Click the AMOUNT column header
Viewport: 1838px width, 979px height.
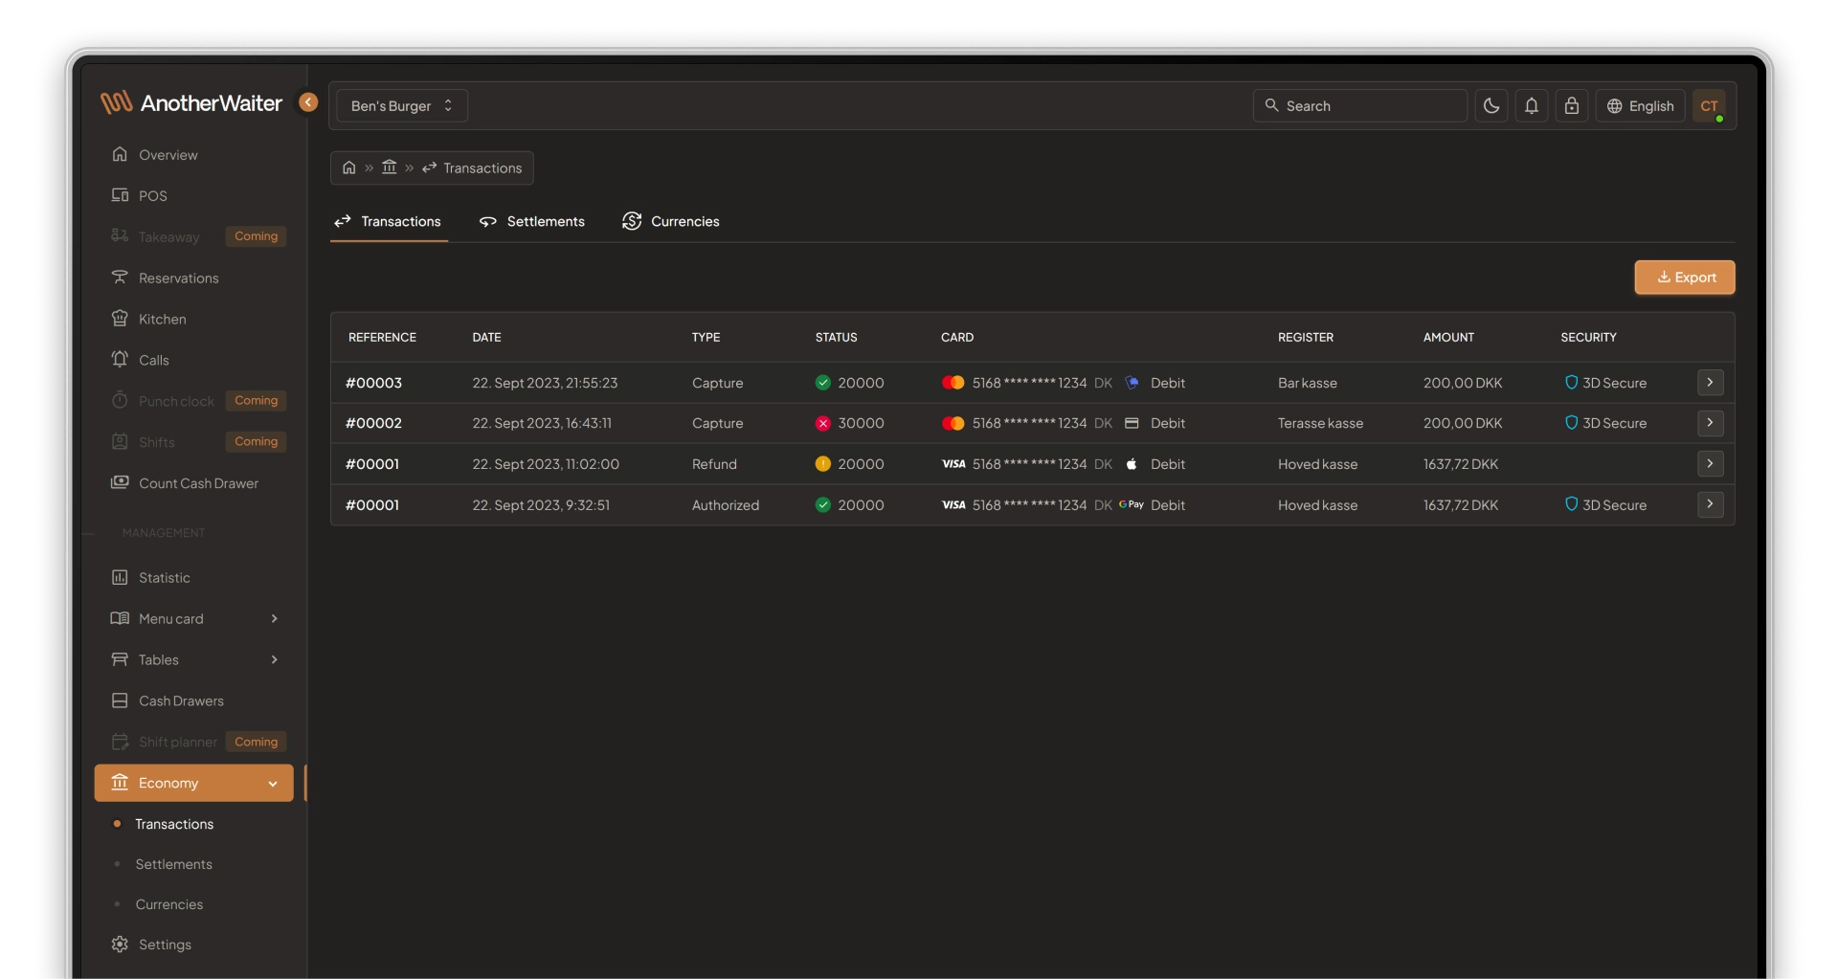1448,338
